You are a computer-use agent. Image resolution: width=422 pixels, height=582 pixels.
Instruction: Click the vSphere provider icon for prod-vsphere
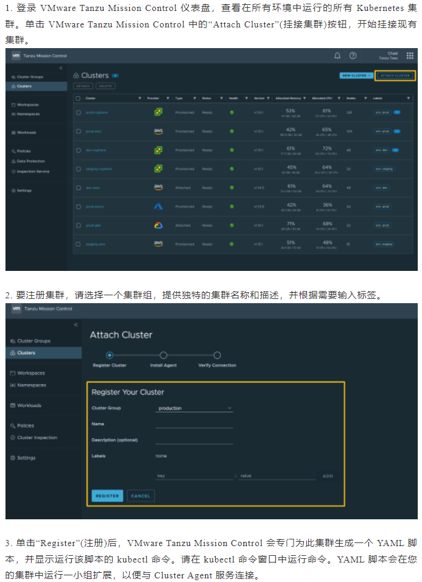(158, 112)
